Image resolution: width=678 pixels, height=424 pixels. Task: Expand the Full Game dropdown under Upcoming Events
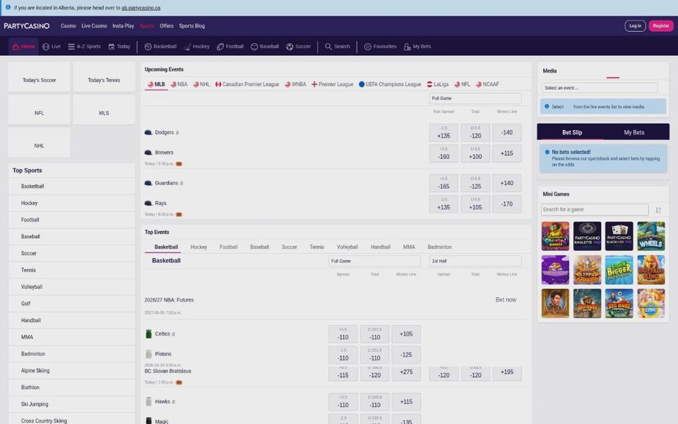[475, 98]
